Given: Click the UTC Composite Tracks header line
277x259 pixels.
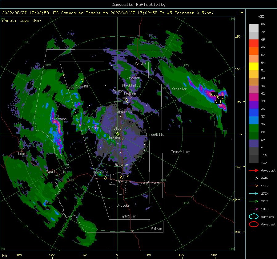Looking at the screenshot, I should click(x=108, y=13).
